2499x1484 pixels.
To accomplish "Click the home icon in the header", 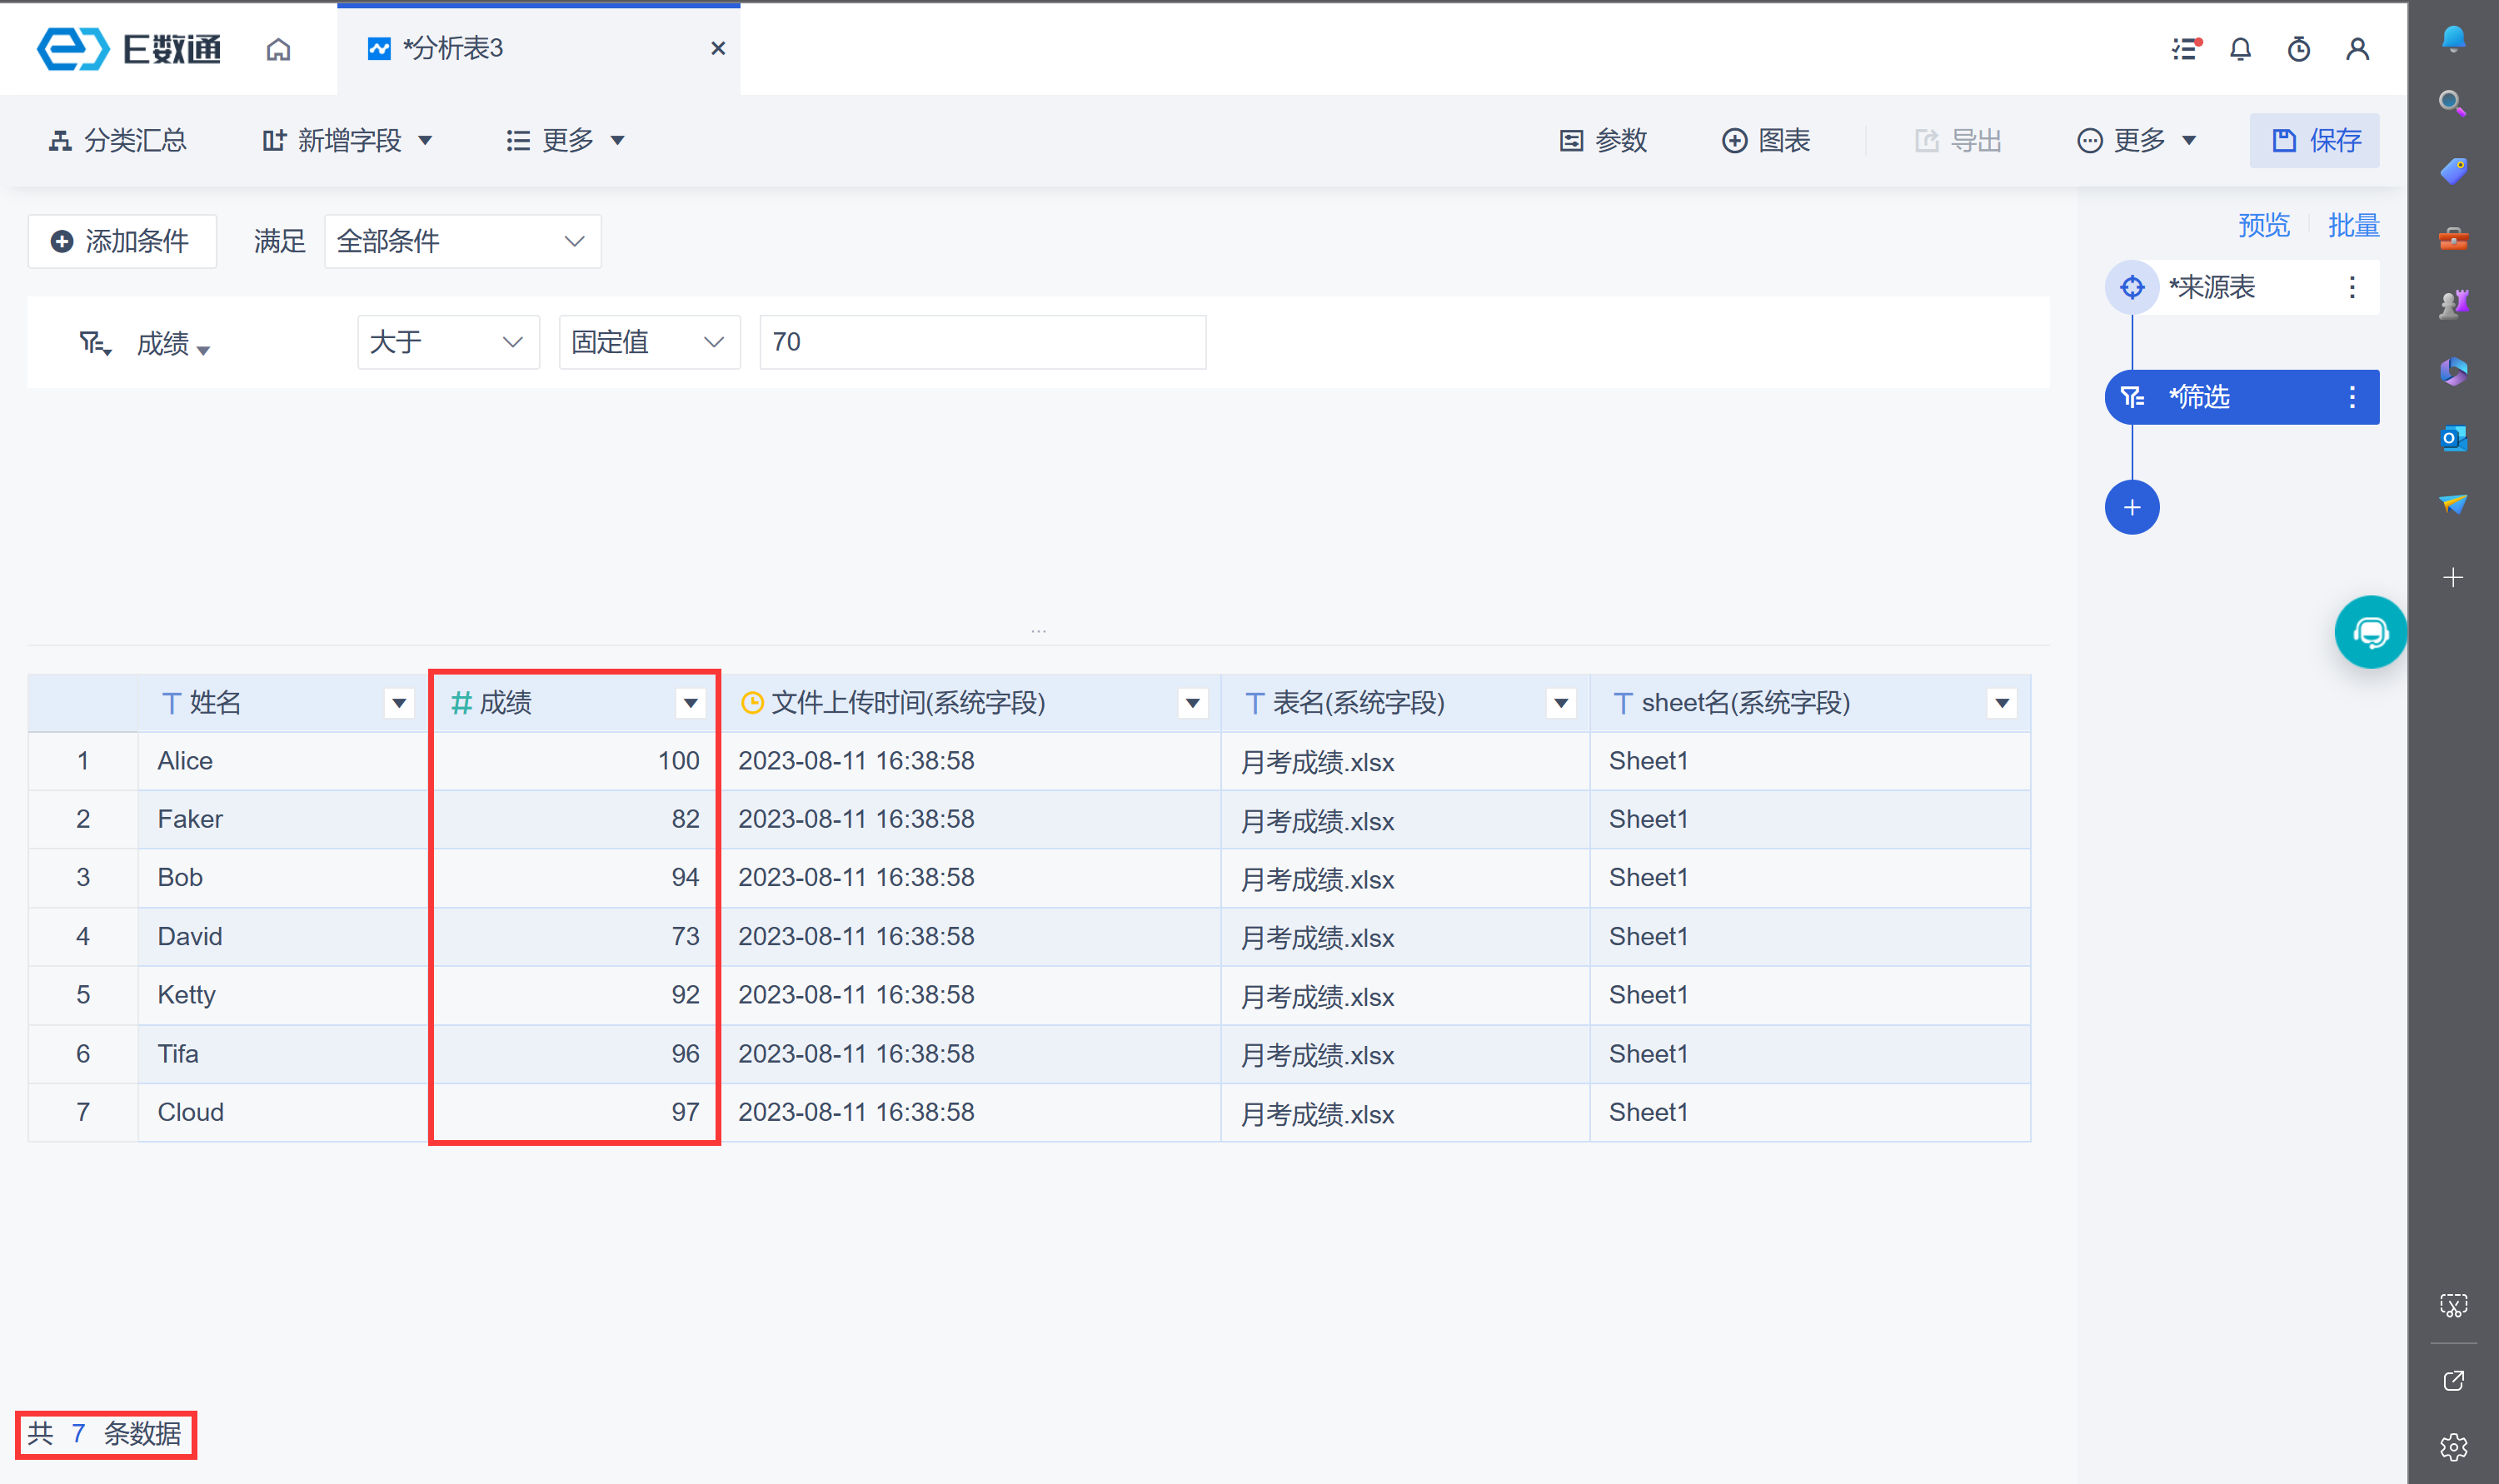I will click(x=278, y=49).
